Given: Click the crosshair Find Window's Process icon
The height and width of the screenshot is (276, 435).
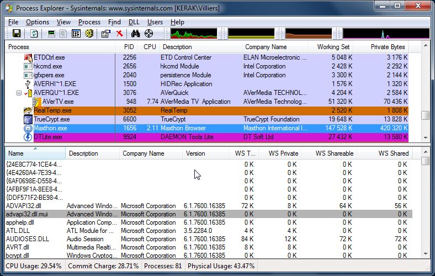Looking at the screenshot, I should click(x=148, y=34).
